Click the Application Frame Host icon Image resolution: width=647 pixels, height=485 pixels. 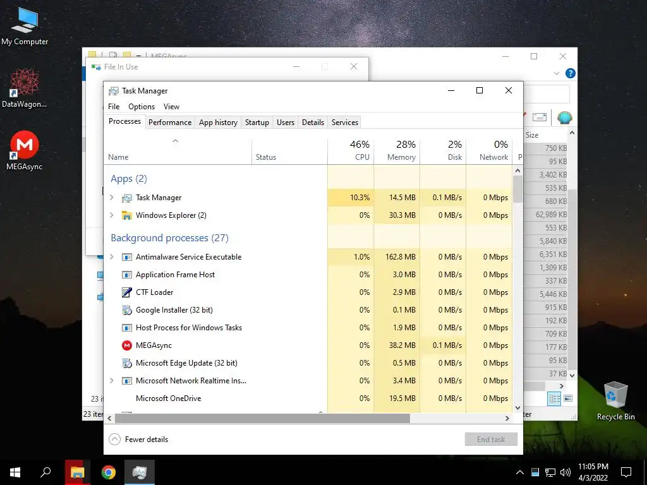pyautogui.click(x=126, y=275)
